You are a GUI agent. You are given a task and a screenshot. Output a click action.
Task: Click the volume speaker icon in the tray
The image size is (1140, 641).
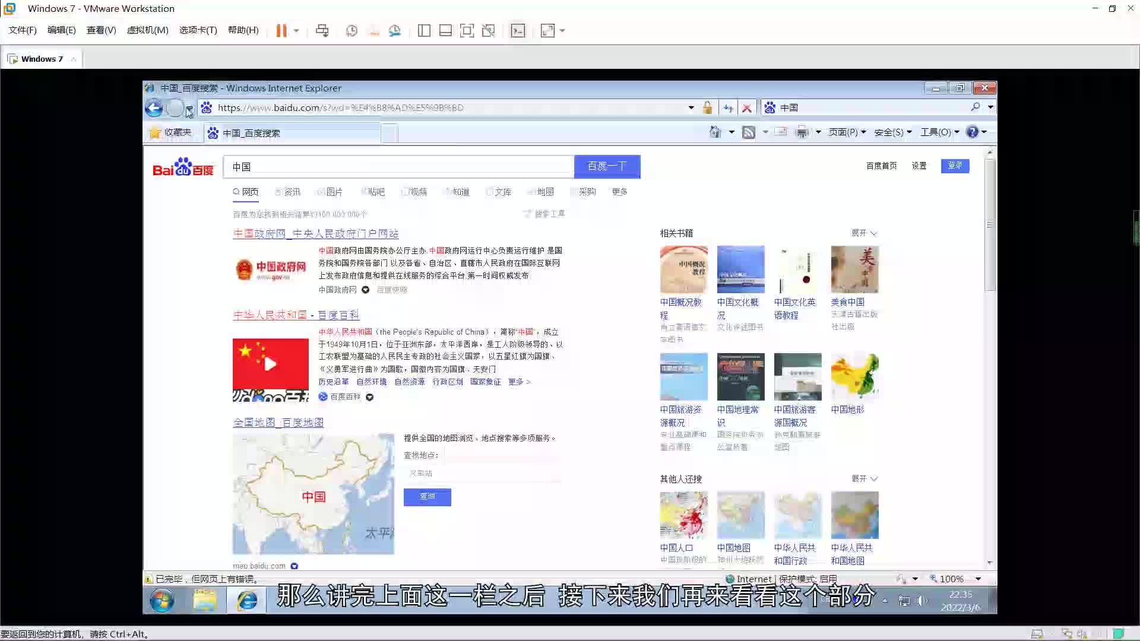pos(921,601)
